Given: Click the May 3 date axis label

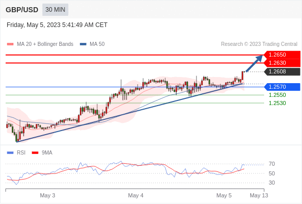Looking at the screenshot, I should [48, 195].
